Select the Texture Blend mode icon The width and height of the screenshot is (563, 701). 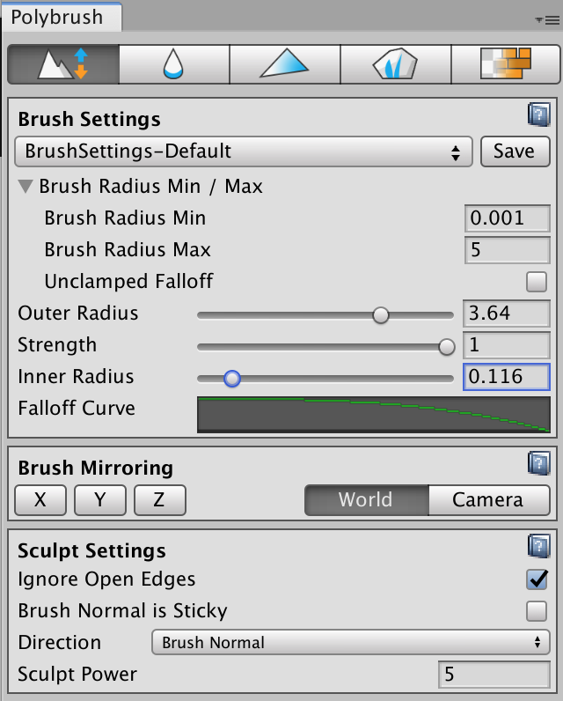pos(506,64)
